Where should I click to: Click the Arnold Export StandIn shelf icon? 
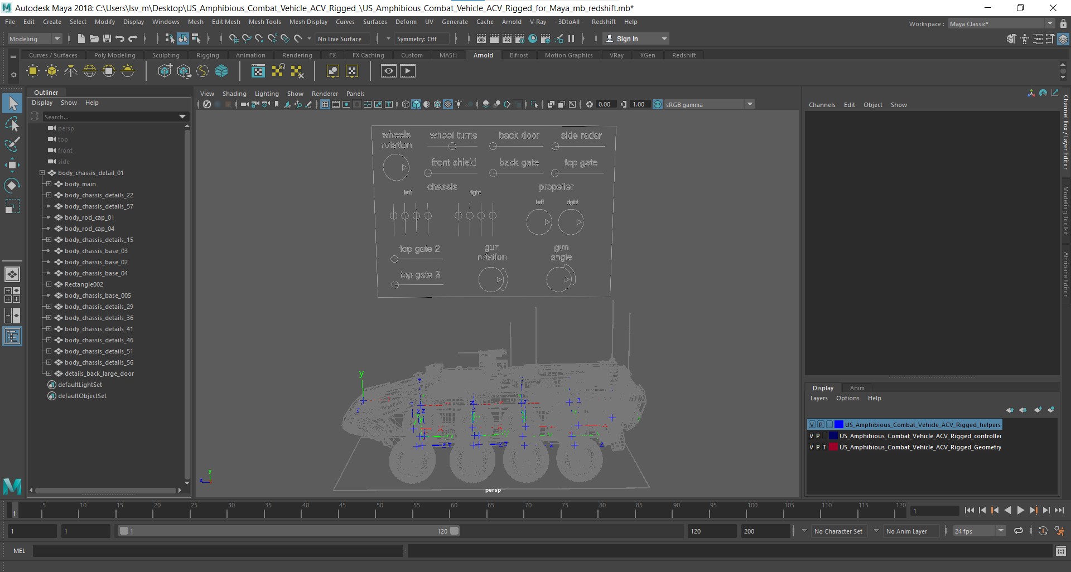[184, 71]
